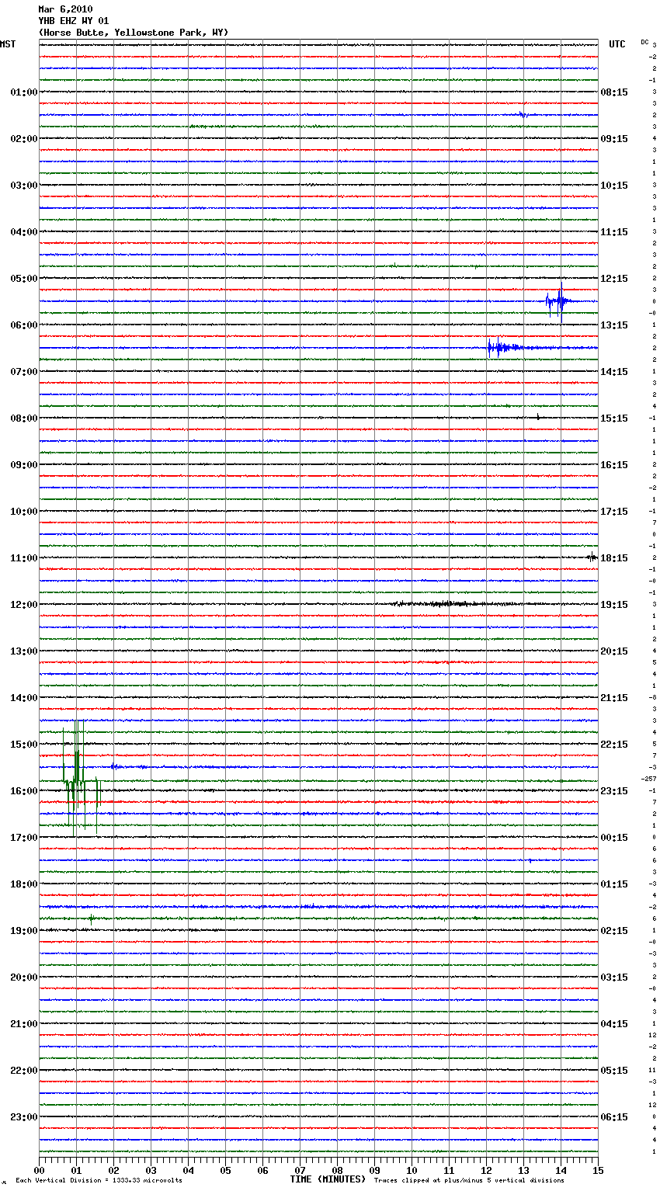Click the 19:15 UTC time label
The height and width of the screenshot is (1191, 660).
point(614,605)
